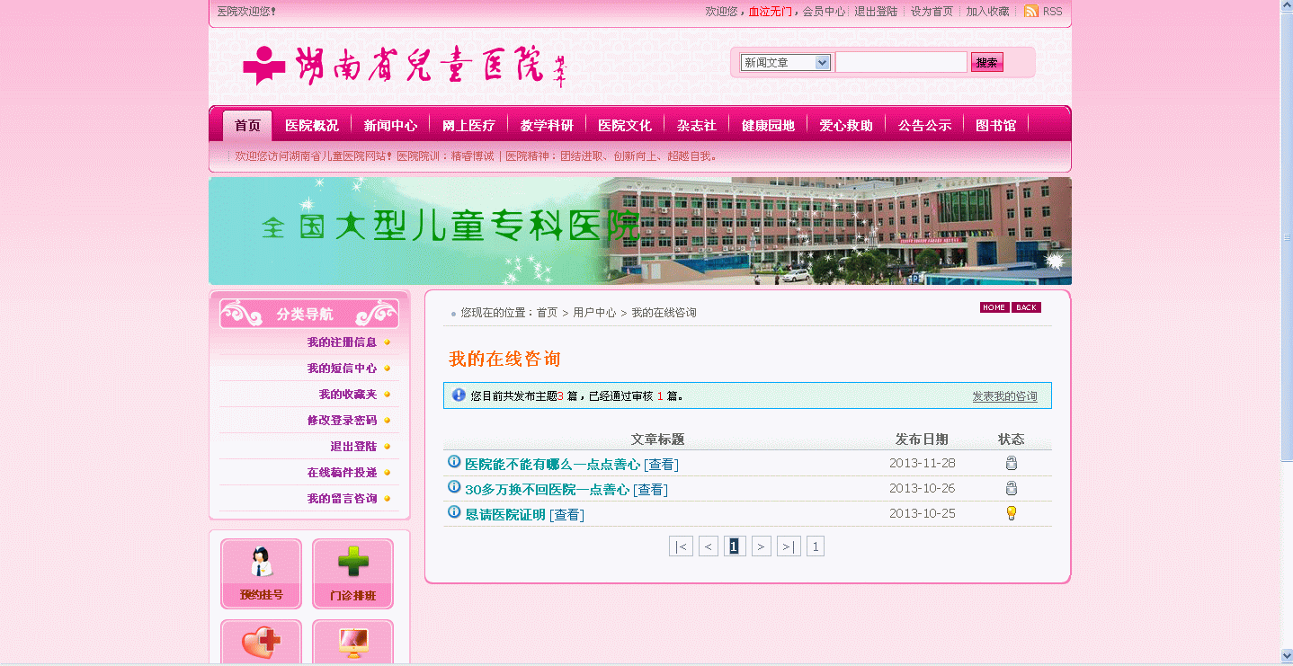Click the red heart cross icon
Viewport: 1293px width, 666px height.
(x=261, y=643)
